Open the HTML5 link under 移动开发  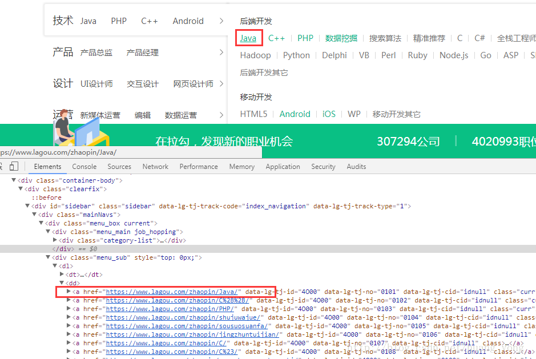click(x=253, y=114)
